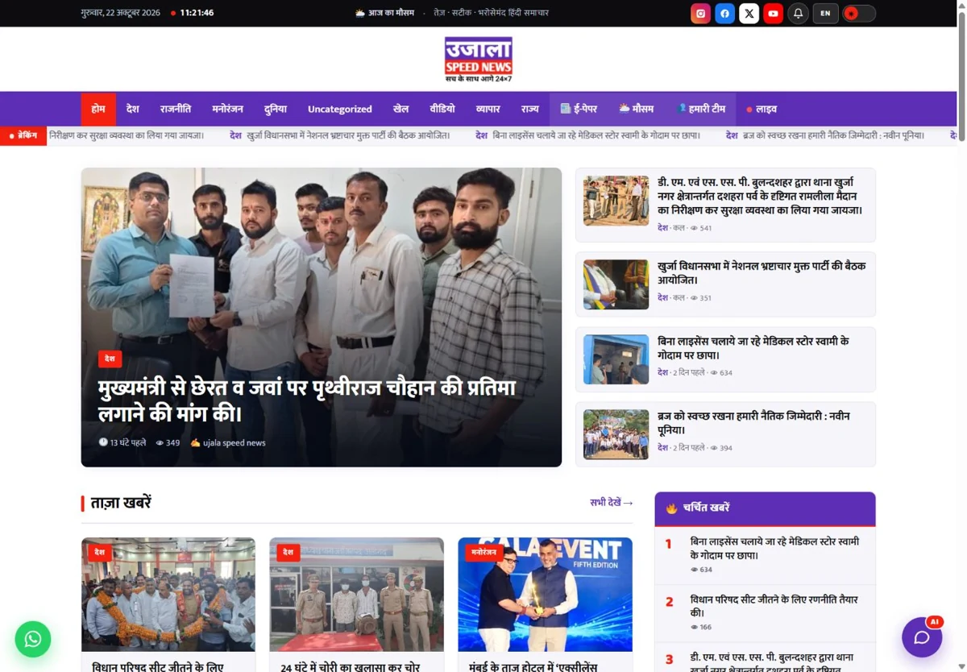Open the देश menu item

[x=133, y=109]
